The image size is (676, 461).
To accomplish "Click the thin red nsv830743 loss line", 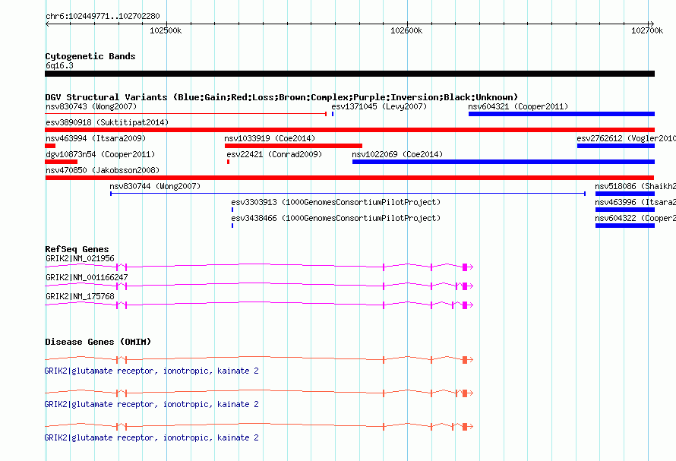I will tap(186, 114).
